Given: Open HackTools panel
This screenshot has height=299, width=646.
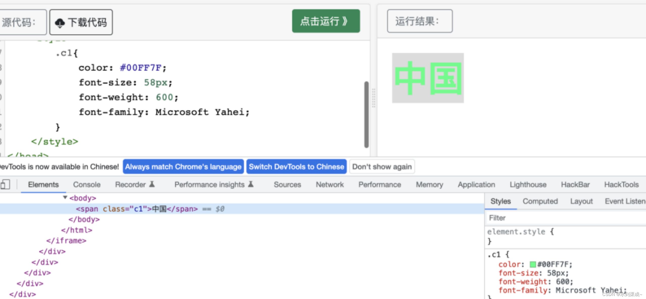Looking at the screenshot, I should click(x=622, y=184).
